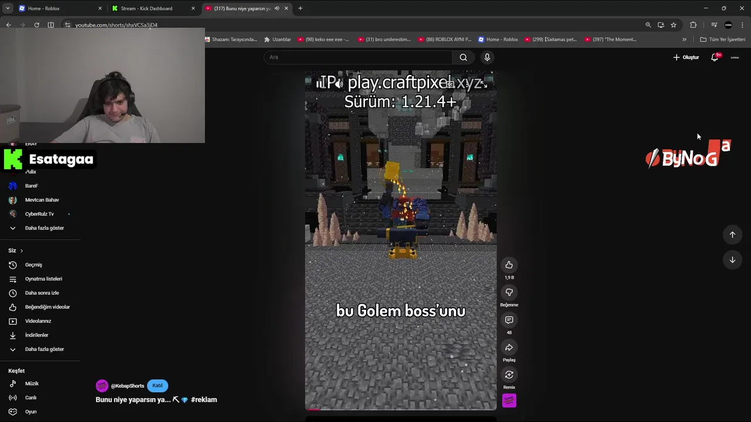
Task: Open the Oluştur create button
Action: pyautogui.click(x=686, y=57)
